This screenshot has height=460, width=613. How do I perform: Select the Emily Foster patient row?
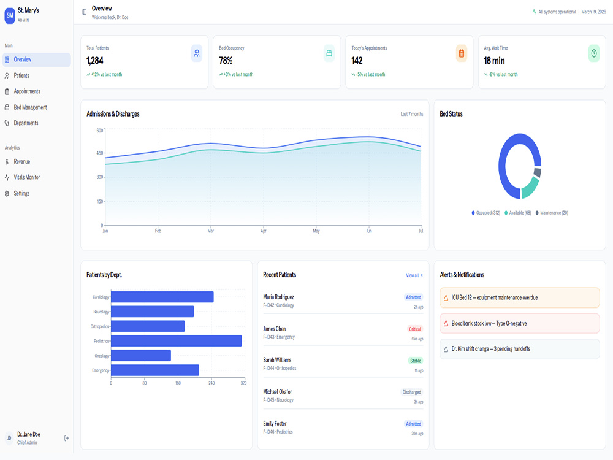coord(343,427)
